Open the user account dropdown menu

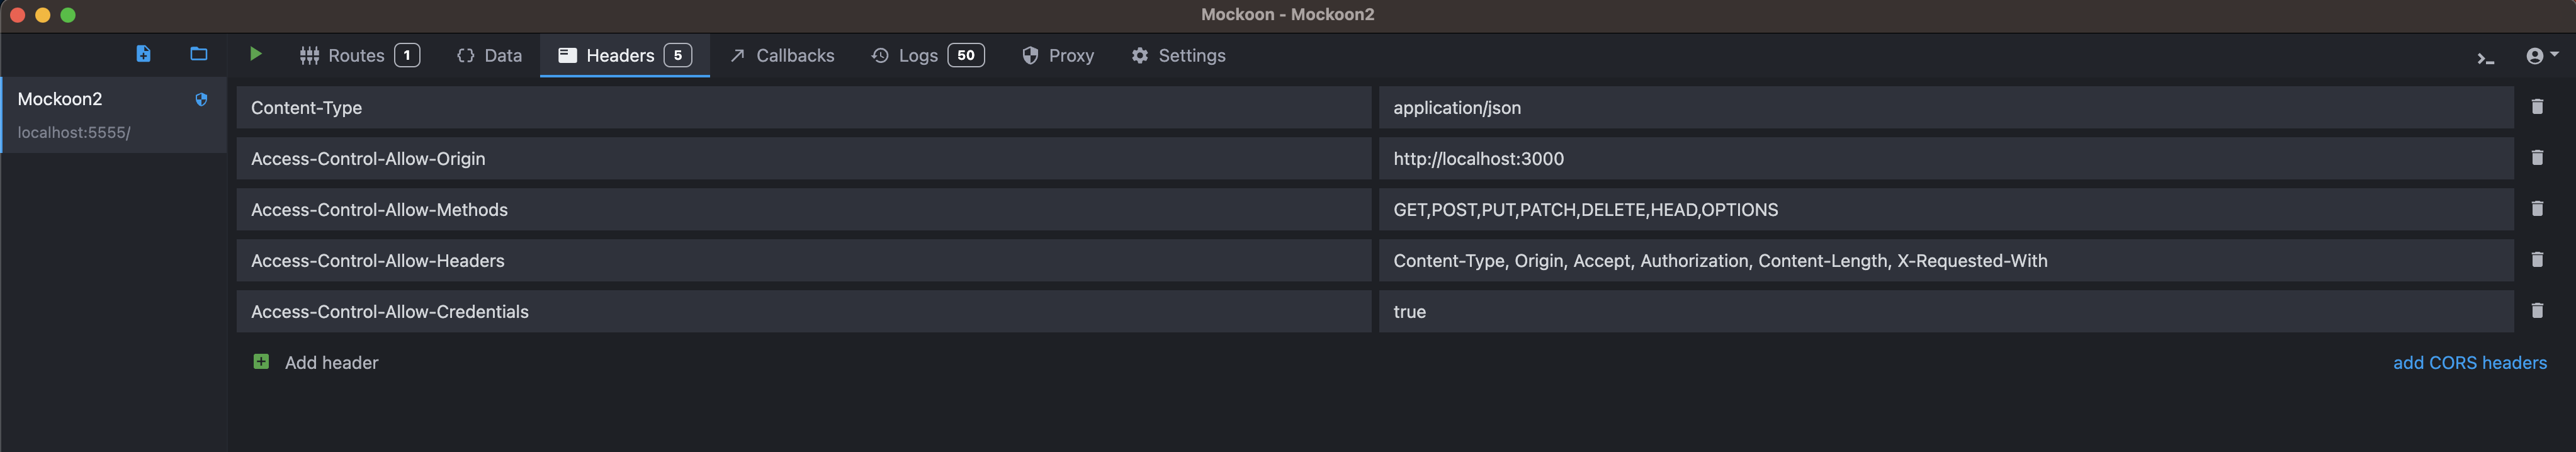[2541, 56]
